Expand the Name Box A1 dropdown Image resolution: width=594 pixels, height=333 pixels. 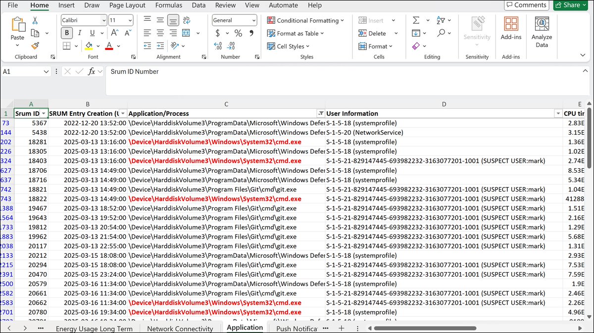(x=47, y=72)
